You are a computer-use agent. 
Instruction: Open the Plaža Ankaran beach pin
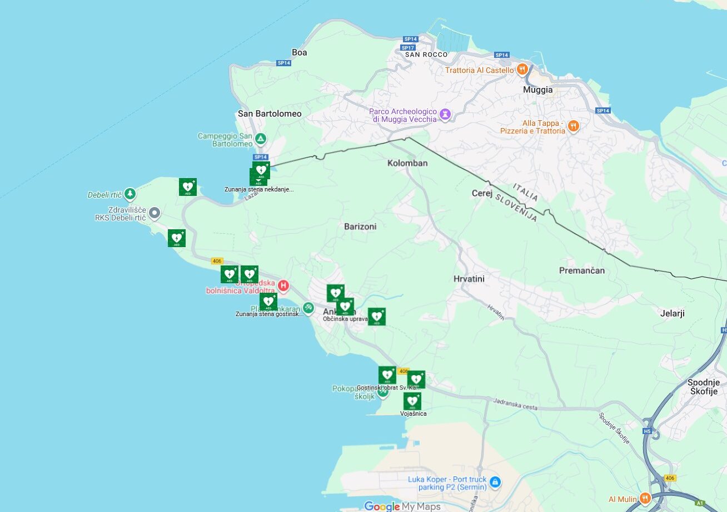[x=308, y=308]
